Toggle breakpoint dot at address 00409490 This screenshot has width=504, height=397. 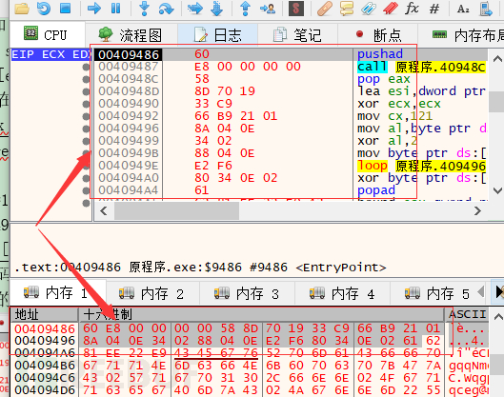86,104
